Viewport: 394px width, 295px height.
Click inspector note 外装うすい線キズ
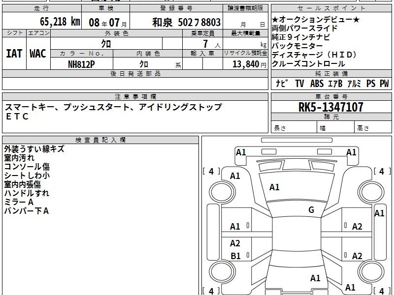(x=34, y=149)
